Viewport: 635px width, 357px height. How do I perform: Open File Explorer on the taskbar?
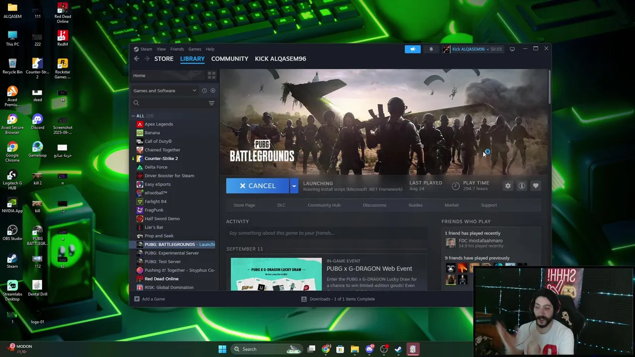coord(355,349)
